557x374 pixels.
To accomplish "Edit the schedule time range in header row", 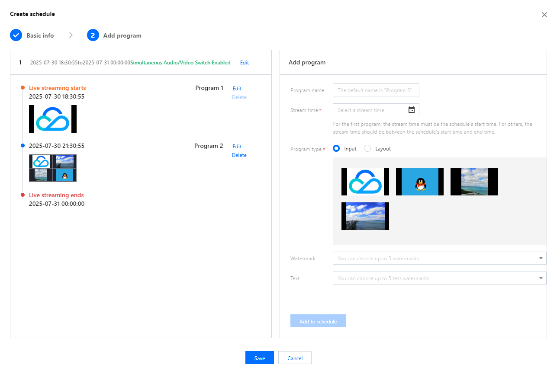I will coord(245,63).
